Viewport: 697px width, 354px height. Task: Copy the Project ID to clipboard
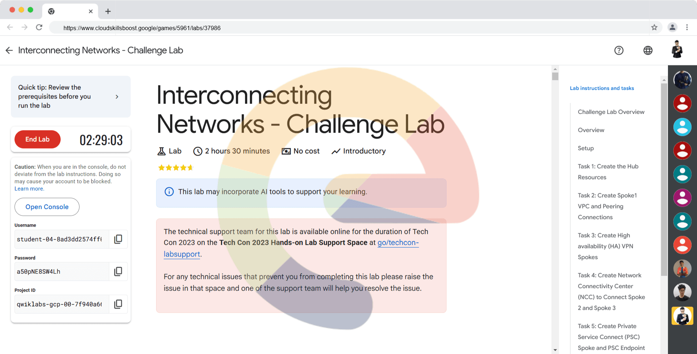(x=118, y=304)
